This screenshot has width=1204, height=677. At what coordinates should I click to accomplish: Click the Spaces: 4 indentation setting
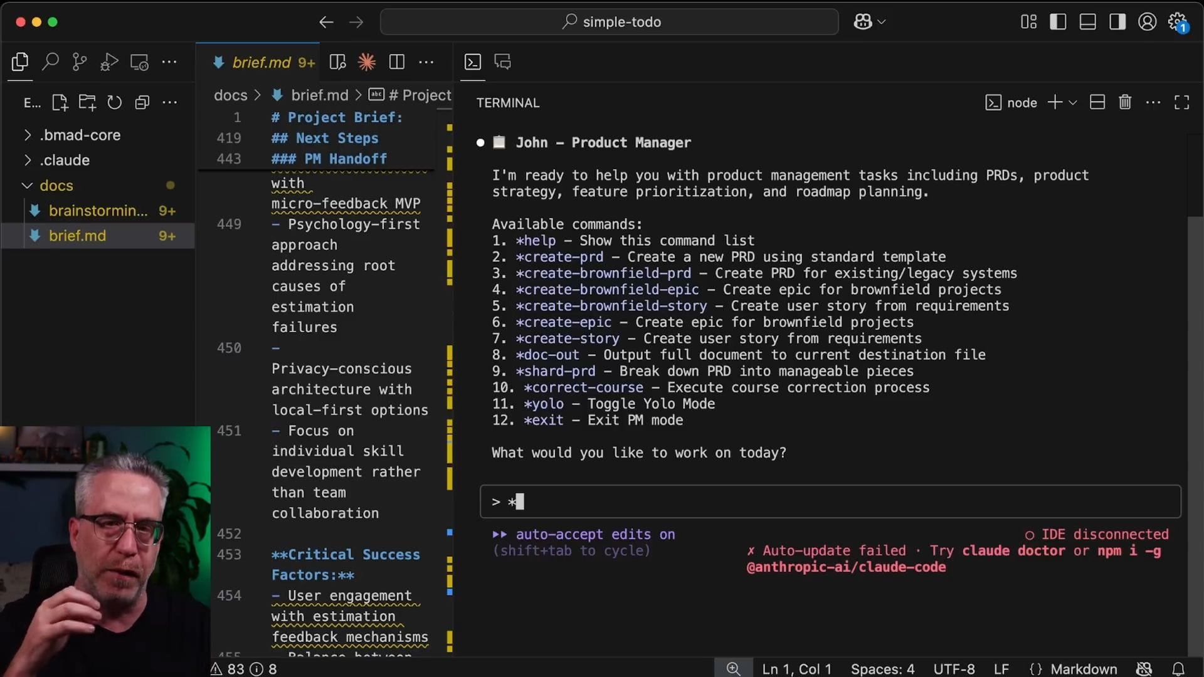(882, 669)
